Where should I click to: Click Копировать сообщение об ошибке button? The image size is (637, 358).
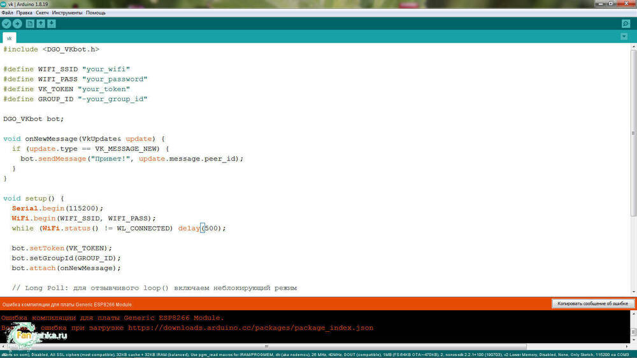(x=592, y=304)
